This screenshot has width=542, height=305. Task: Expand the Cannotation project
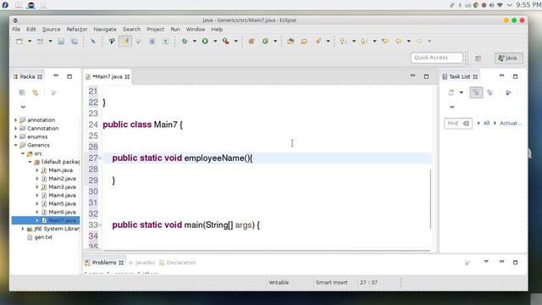(15, 128)
